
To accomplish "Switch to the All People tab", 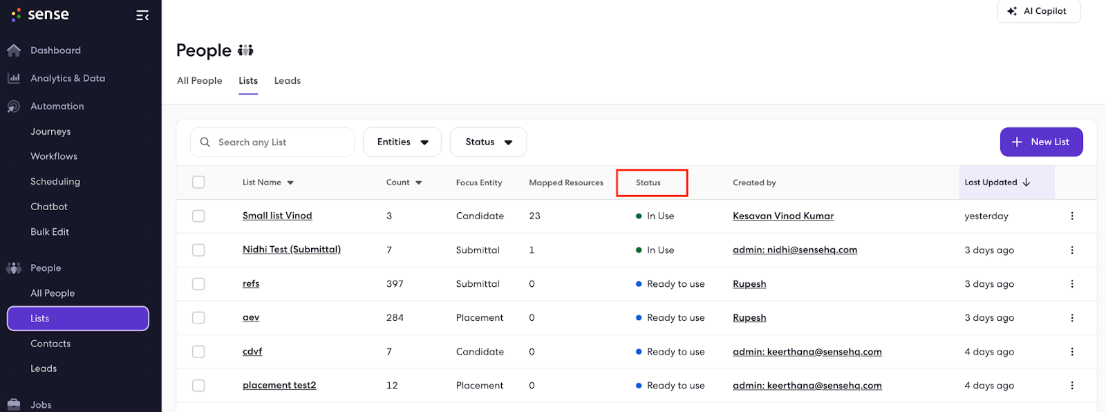I will pyautogui.click(x=200, y=81).
